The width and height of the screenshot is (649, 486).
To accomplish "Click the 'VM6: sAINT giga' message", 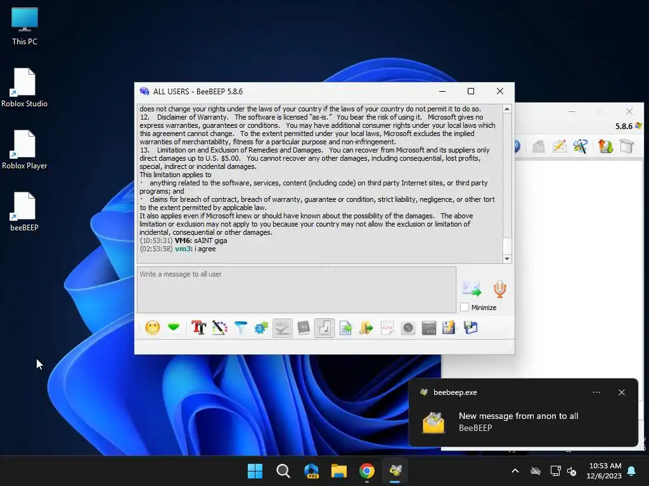I will click(183, 240).
